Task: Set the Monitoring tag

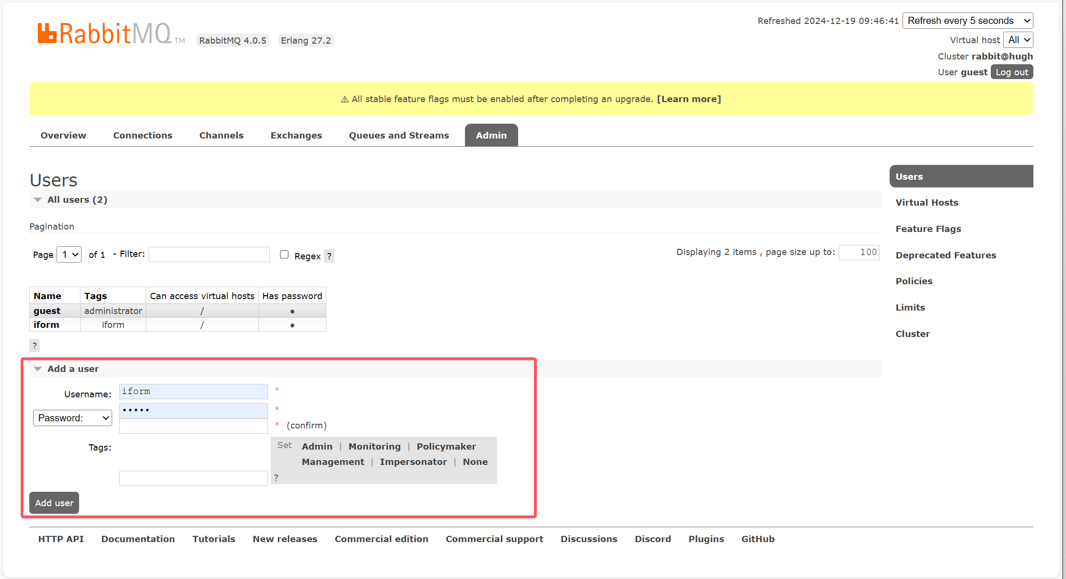Action: coord(374,446)
